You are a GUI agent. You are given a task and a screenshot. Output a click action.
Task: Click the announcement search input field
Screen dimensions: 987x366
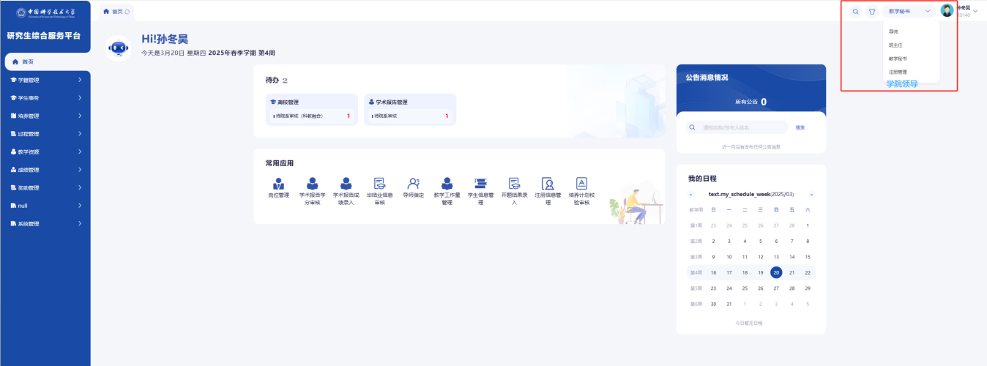(741, 127)
